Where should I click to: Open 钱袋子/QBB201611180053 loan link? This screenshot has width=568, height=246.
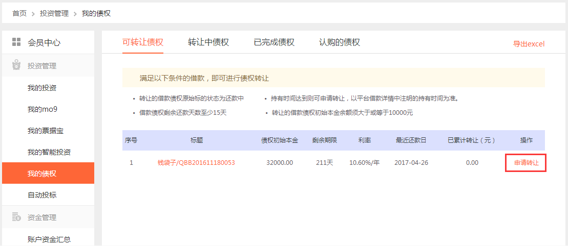[x=196, y=163]
